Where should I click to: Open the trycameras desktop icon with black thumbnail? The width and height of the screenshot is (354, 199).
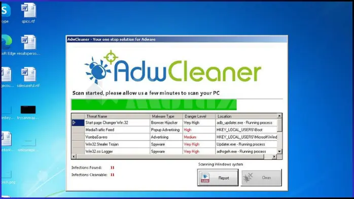[x=28, y=112]
